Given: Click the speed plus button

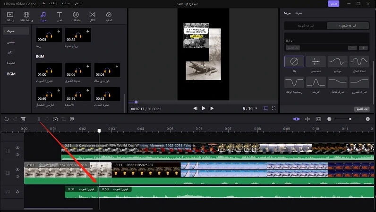Looking at the screenshot, I should tap(363, 48).
